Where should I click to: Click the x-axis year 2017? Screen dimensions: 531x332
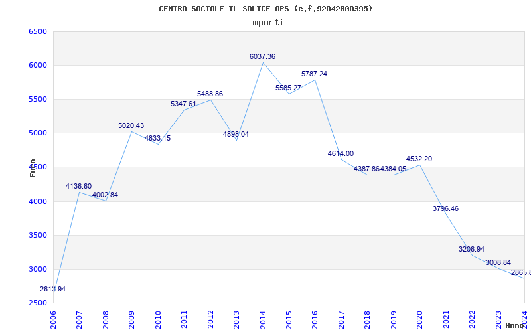pyautogui.click(x=341, y=320)
